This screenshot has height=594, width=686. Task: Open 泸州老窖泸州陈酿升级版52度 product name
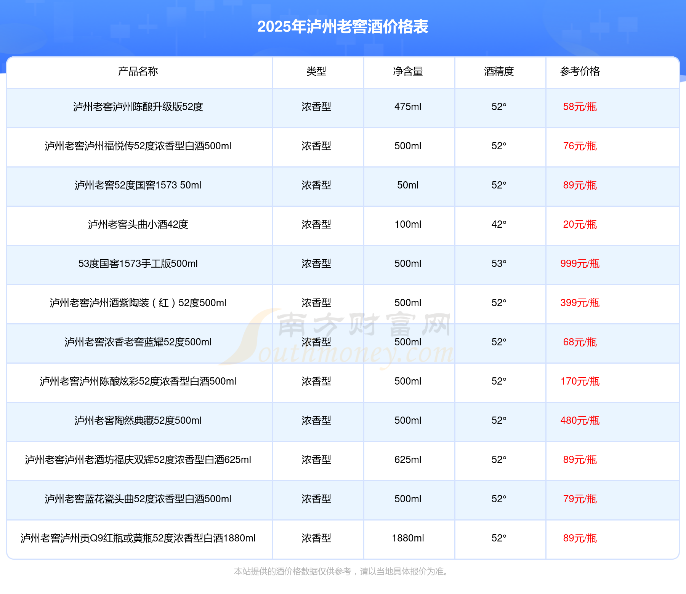pyautogui.click(x=138, y=107)
